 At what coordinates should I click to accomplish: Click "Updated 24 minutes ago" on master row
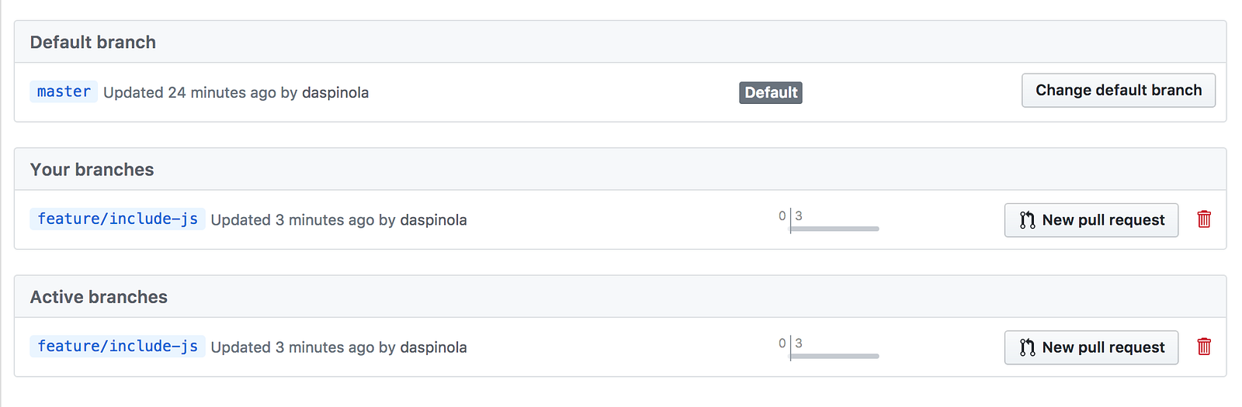pos(189,93)
